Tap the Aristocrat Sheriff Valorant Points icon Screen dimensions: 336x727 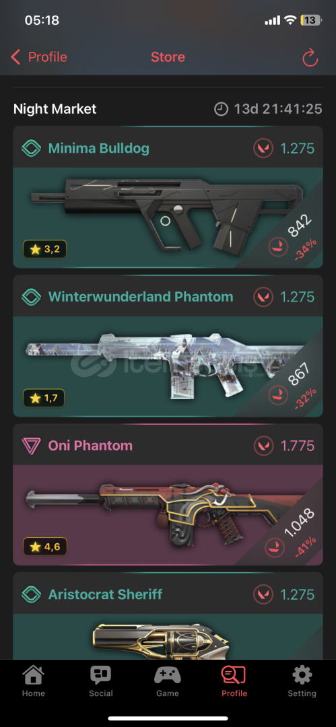tap(263, 594)
